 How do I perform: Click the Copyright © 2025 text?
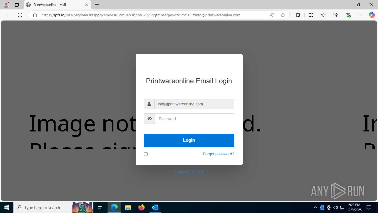click(189, 172)
